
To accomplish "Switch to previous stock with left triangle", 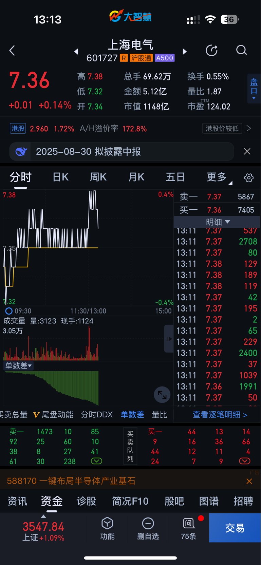I will pos(76,52).
